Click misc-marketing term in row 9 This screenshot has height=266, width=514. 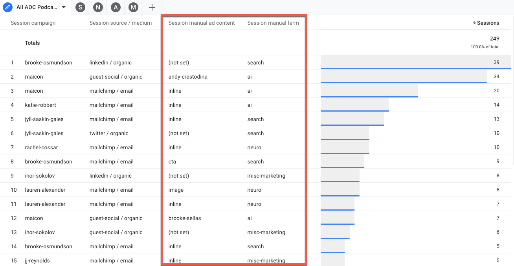(266, 176)
